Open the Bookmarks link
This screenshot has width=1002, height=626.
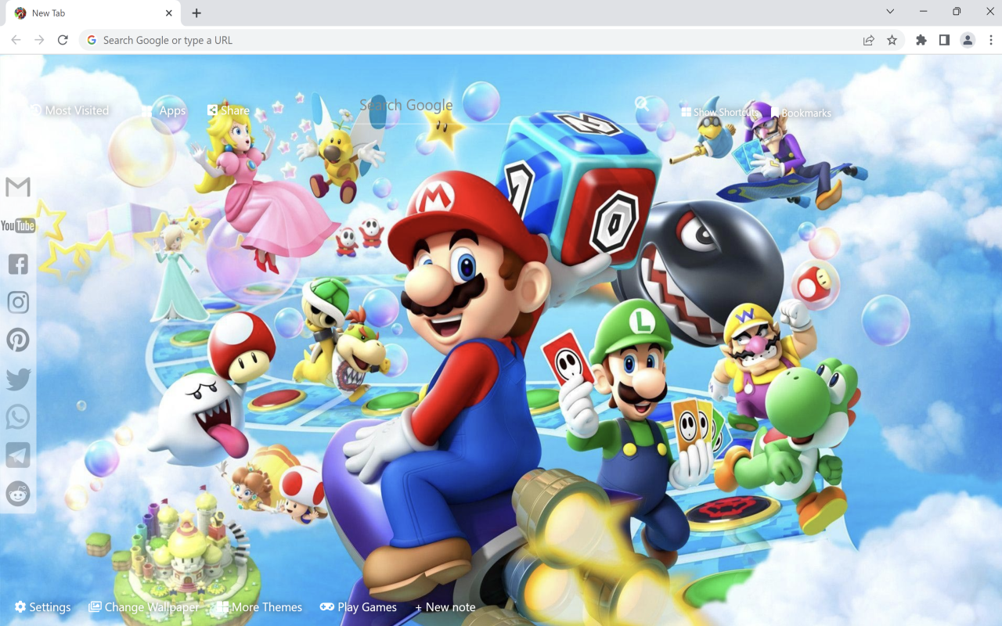pos(801,113)
